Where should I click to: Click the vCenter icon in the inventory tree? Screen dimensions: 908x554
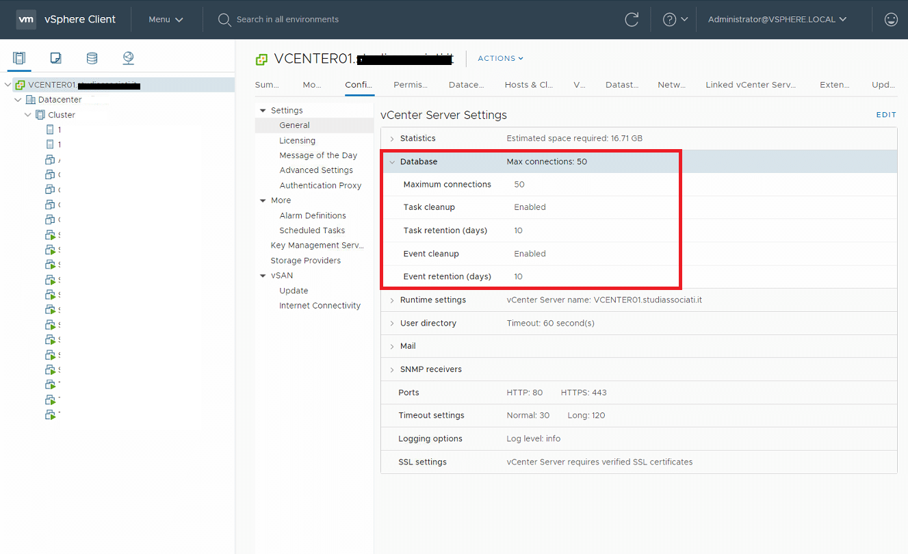20,85
